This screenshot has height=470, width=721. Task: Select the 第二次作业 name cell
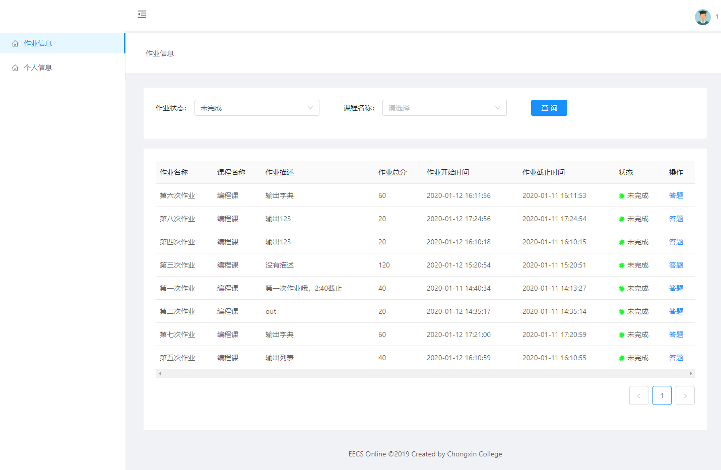click(x=177, y=311)
